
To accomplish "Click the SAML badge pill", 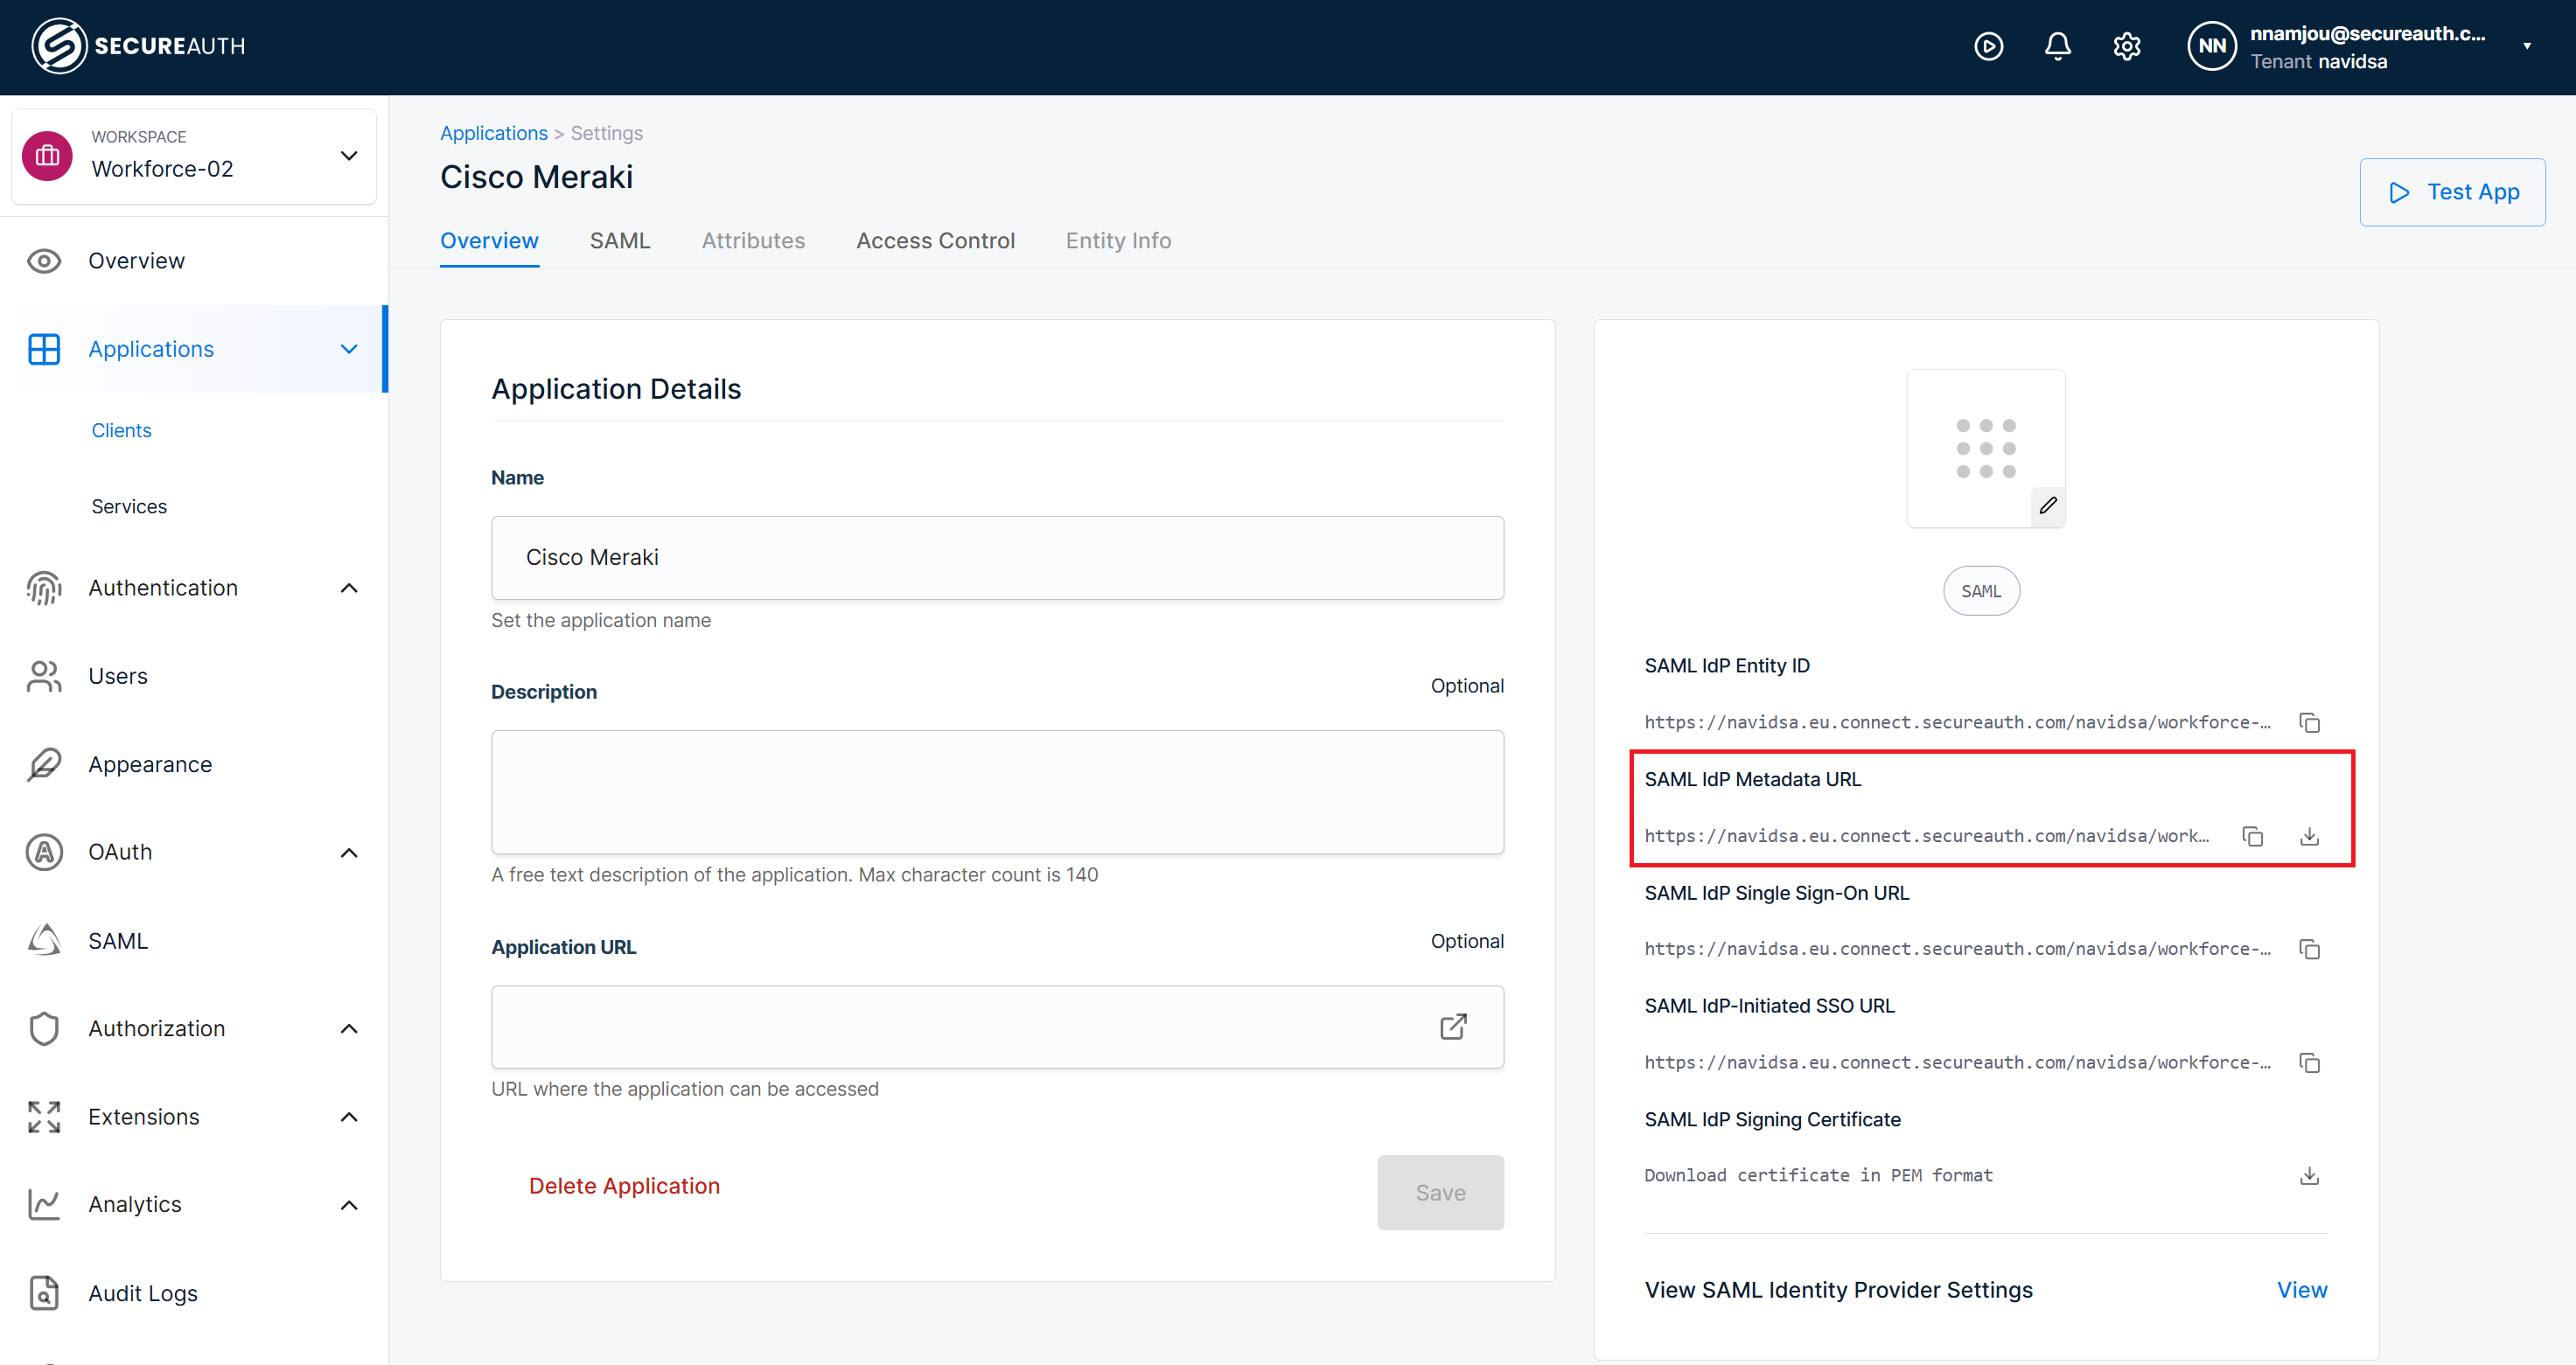I will [x=1981, y=592].
